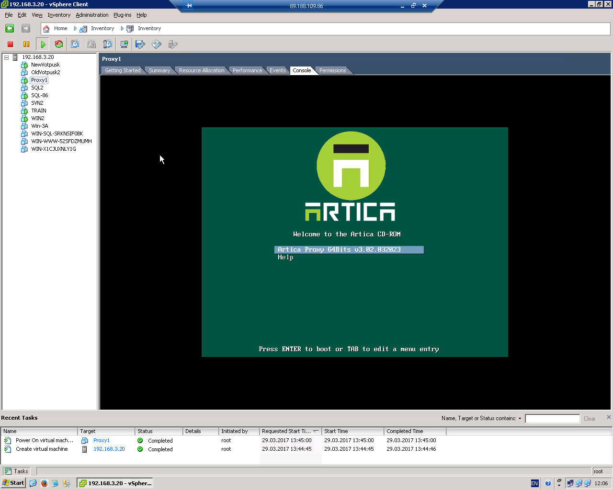Click the Create virtual machine task row name
Screen dimensions: 613x490
pos(42,449)
